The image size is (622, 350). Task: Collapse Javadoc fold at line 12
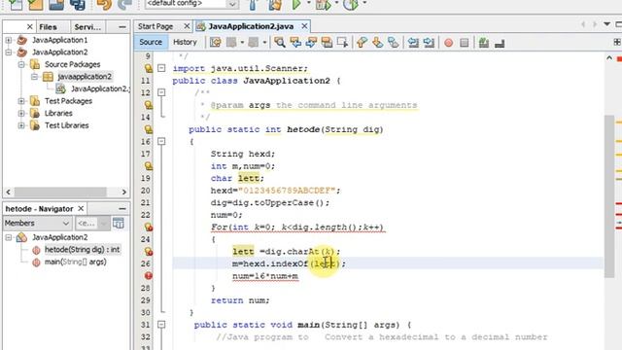point(161,92)
